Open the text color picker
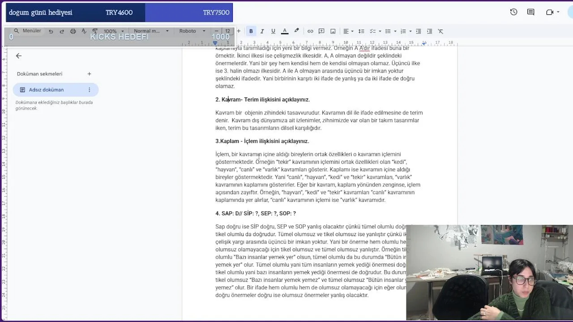573x322 pixels. (x=285, y=31)
